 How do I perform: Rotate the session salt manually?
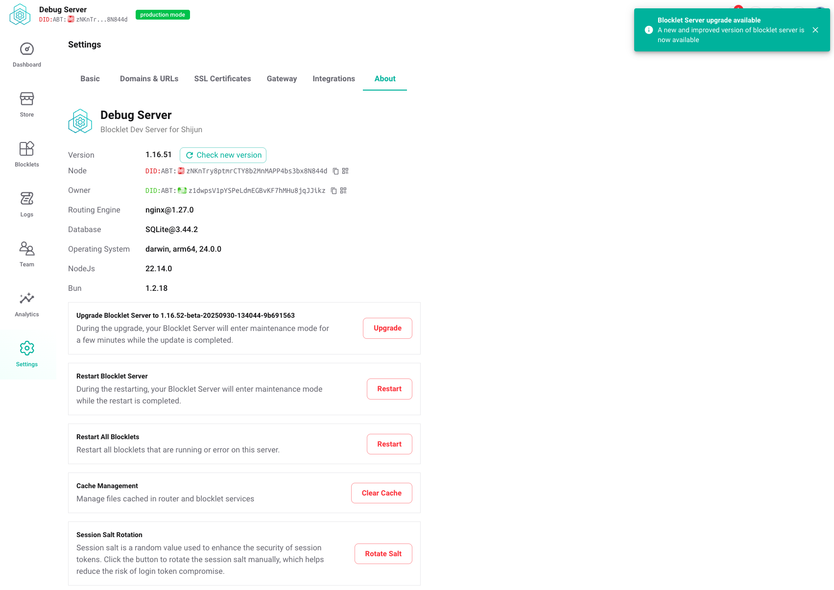point(383,553)
